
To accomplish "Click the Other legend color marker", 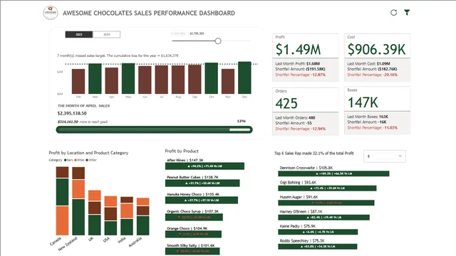I will 87,160.
